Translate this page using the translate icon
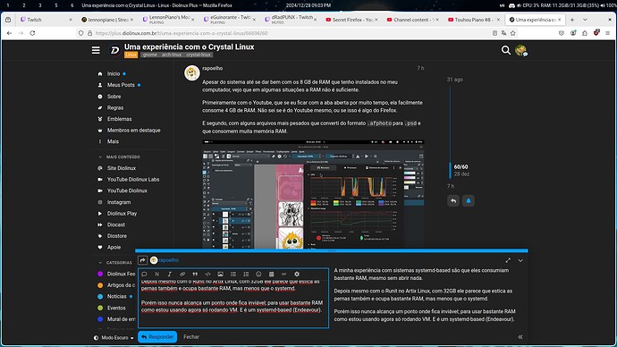The image size is (617, 347). [x=503, y=33]
